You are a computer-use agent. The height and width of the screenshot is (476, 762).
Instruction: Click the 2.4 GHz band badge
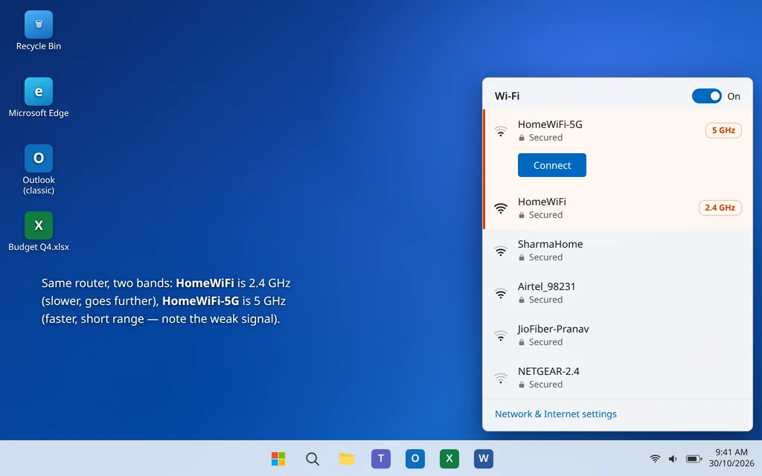pos(720,208)
